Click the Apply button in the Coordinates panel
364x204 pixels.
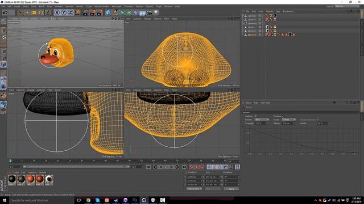click(x=231, y=189)
